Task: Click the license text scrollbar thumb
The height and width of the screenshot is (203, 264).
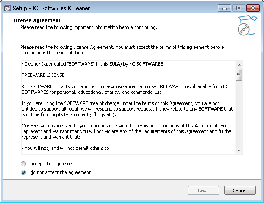Action: pos(238,75)
